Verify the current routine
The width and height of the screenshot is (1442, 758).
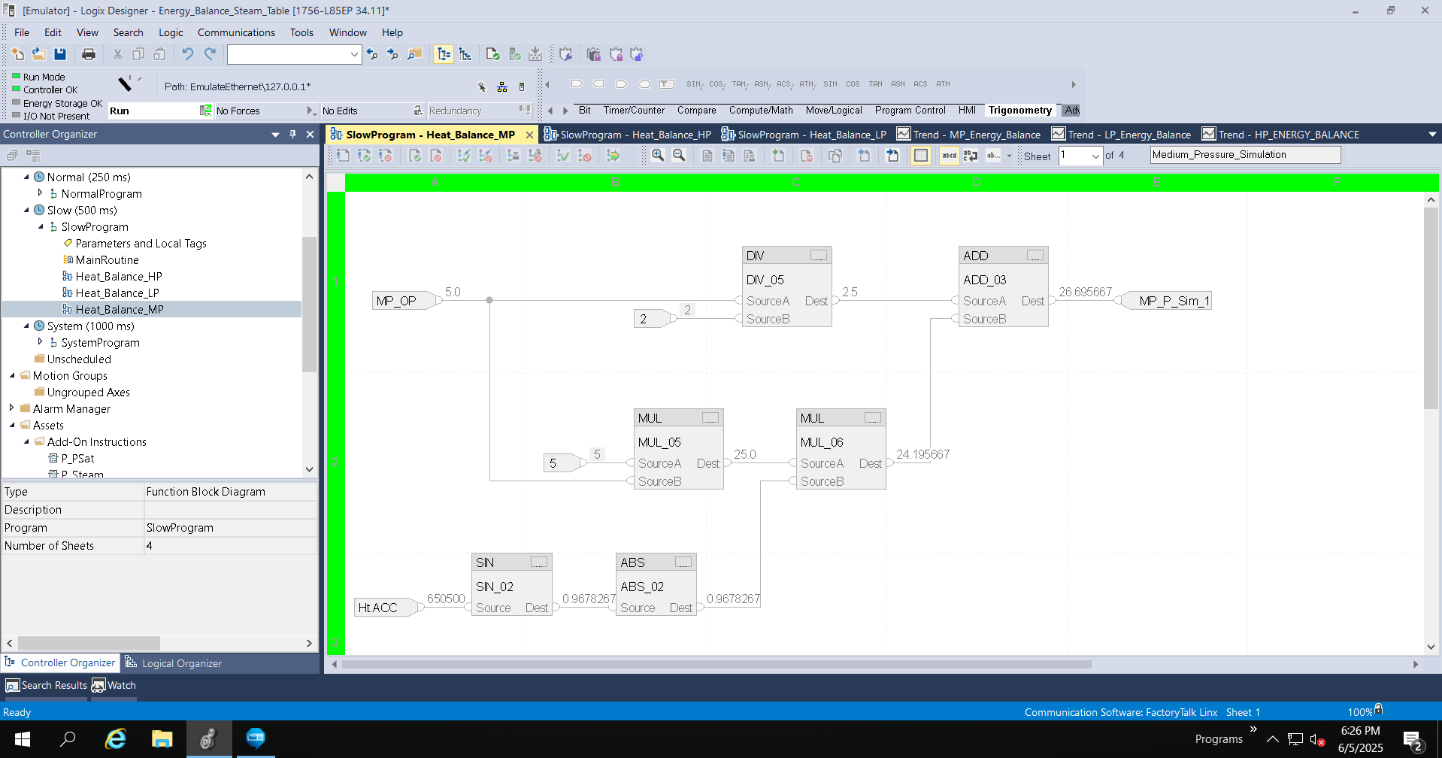(x=492, y=54)
